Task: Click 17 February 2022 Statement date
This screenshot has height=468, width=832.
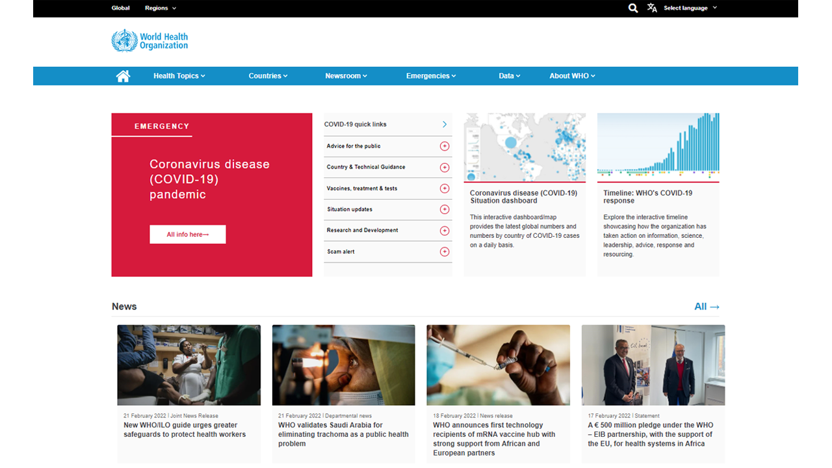Action: pos(623,416)
